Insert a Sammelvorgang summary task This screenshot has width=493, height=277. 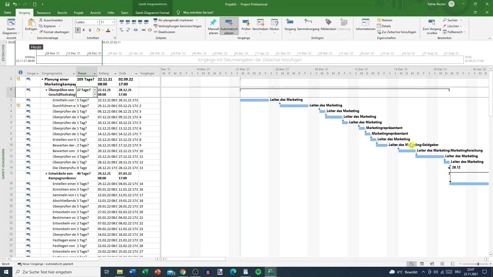click(308, 25)
